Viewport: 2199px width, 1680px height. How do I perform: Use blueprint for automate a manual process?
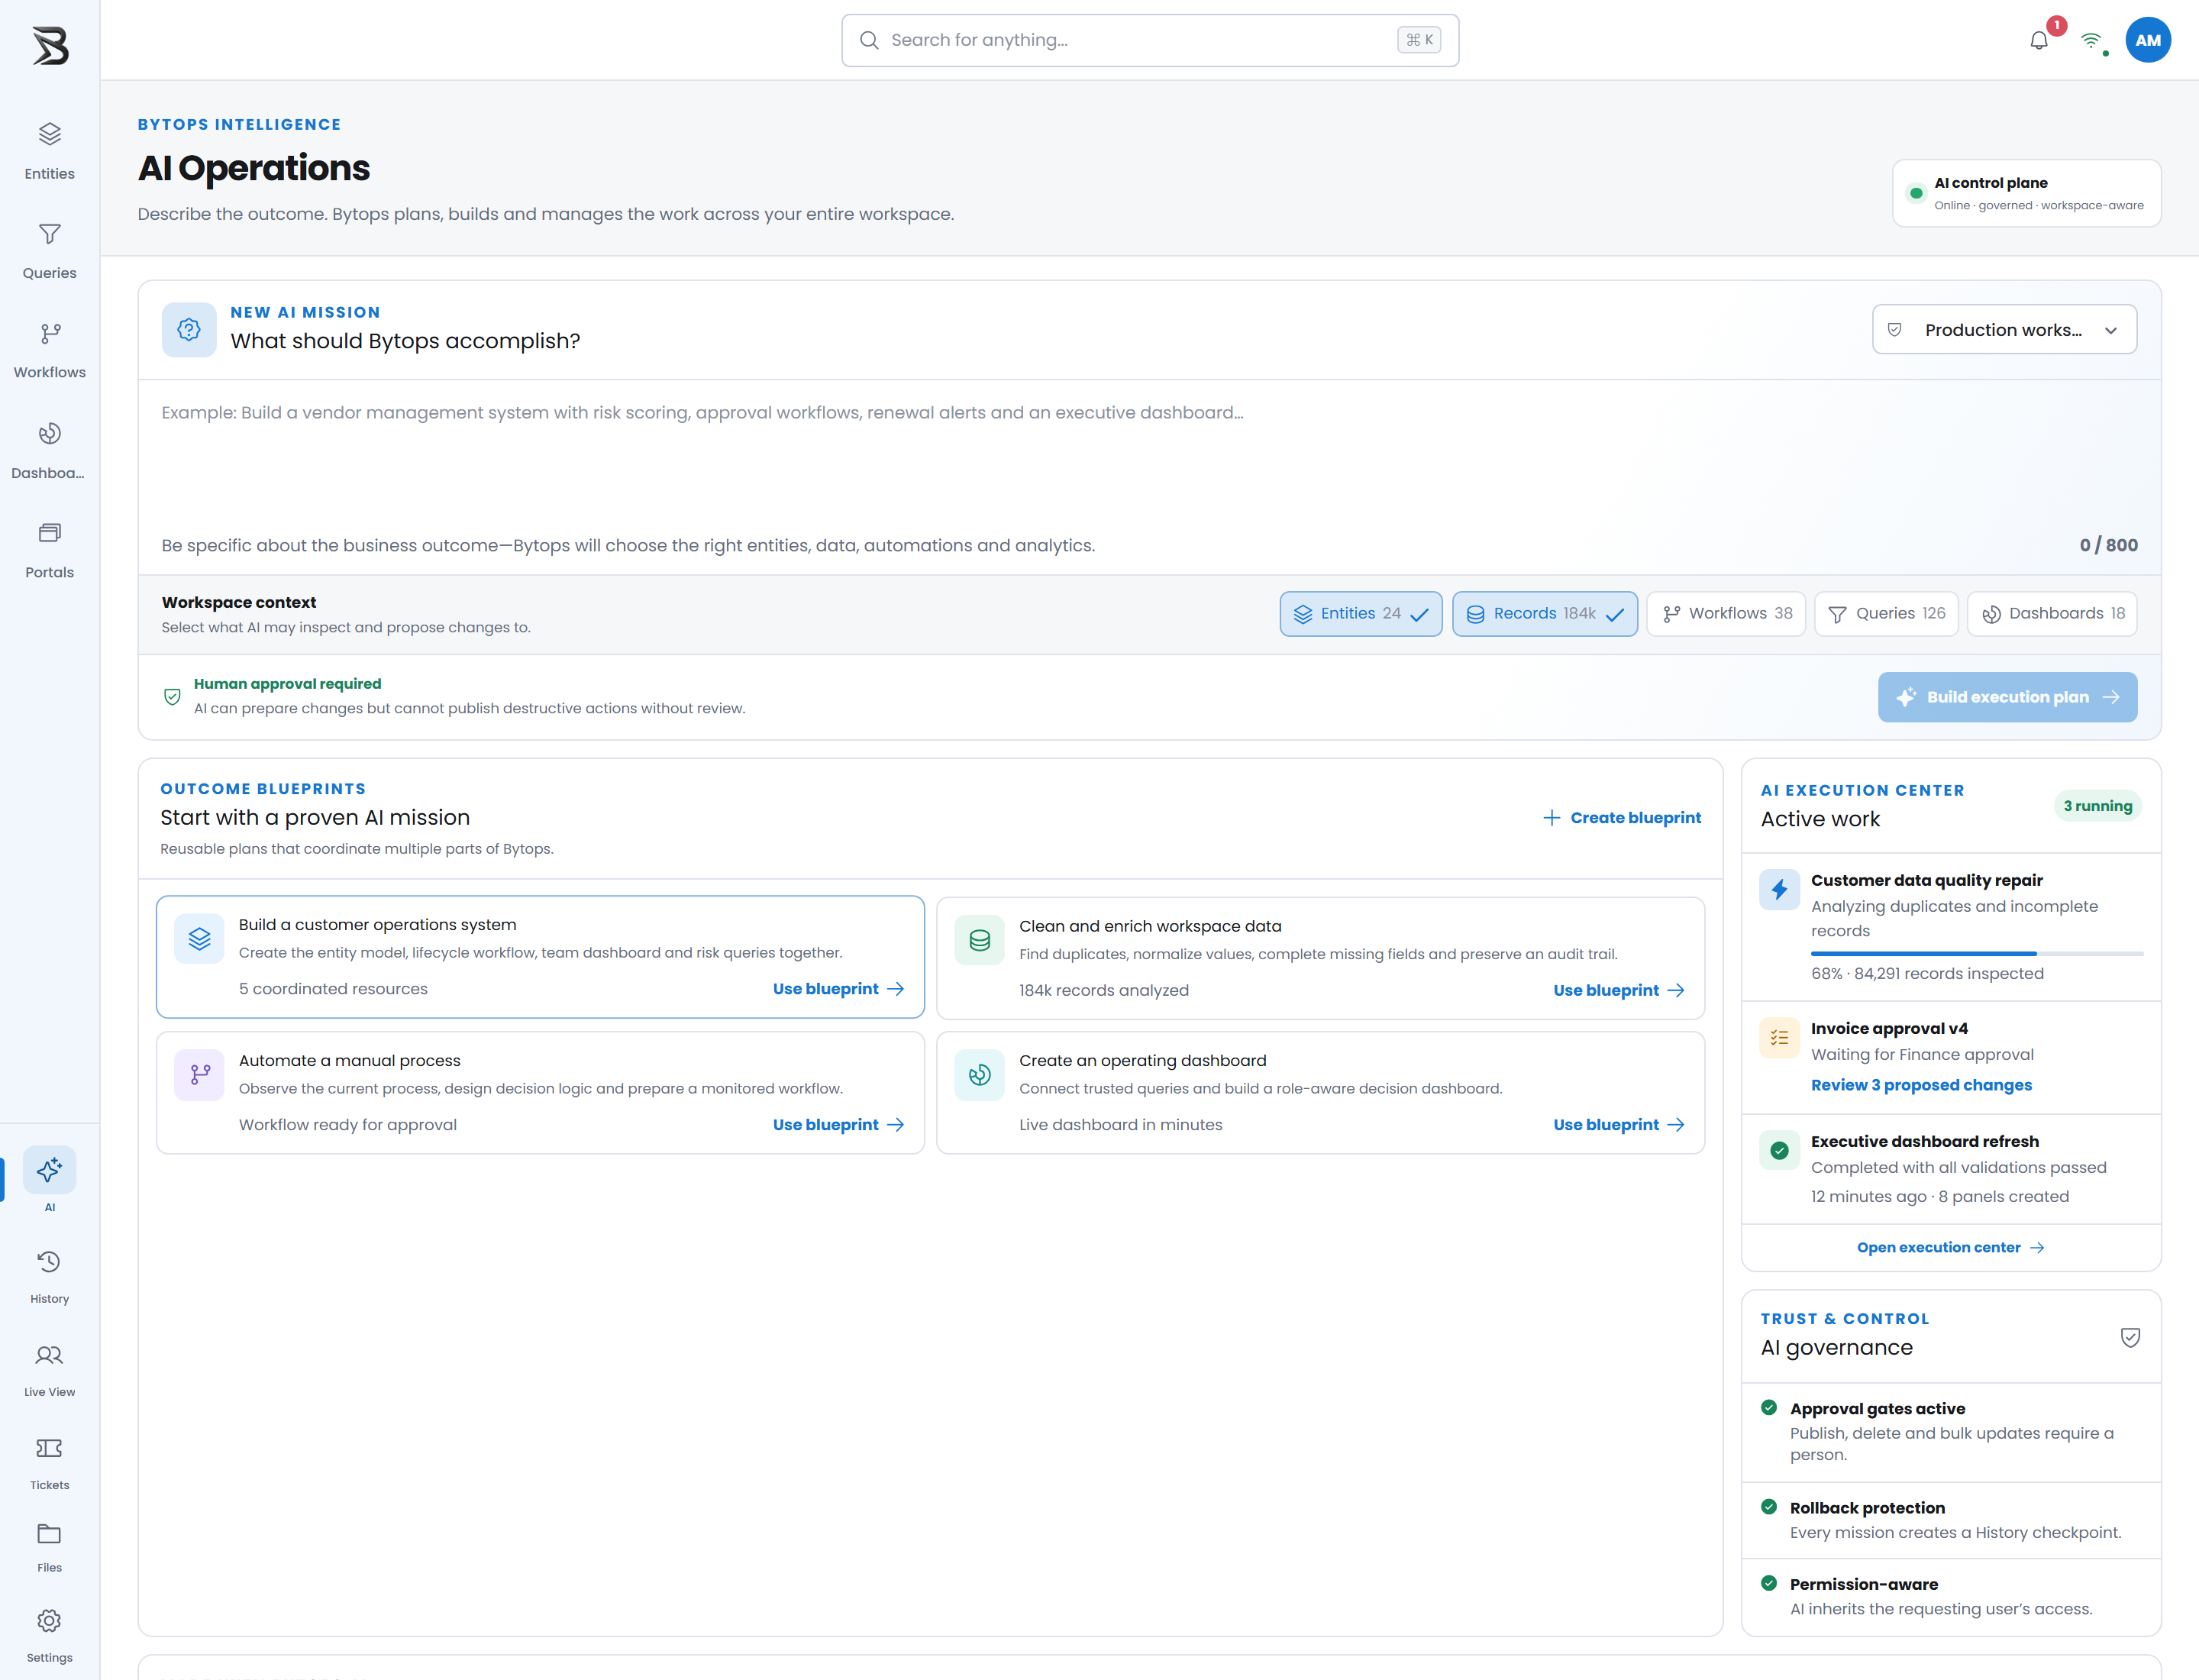(x=838, y=1124)
